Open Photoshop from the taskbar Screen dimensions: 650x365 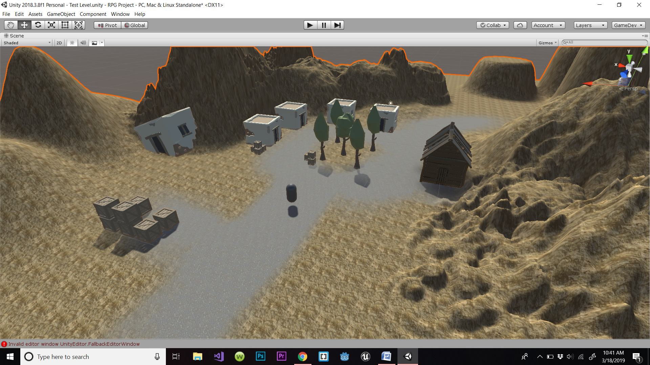tap(260, 356)
